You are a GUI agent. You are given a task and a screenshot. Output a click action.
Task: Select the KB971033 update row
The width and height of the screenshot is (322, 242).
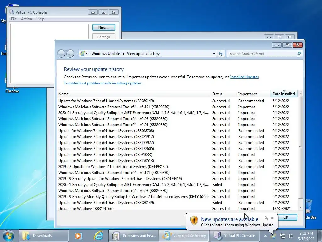177,154
